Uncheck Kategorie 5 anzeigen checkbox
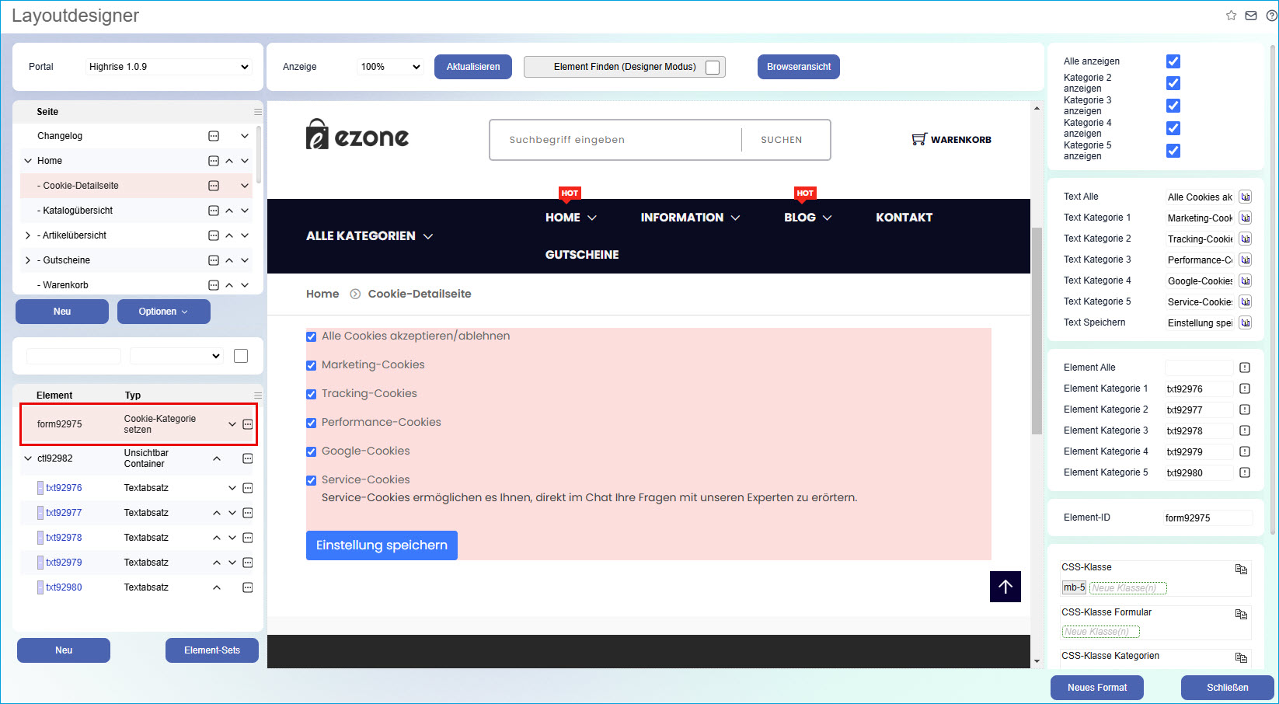 [x=1173, y=151]
